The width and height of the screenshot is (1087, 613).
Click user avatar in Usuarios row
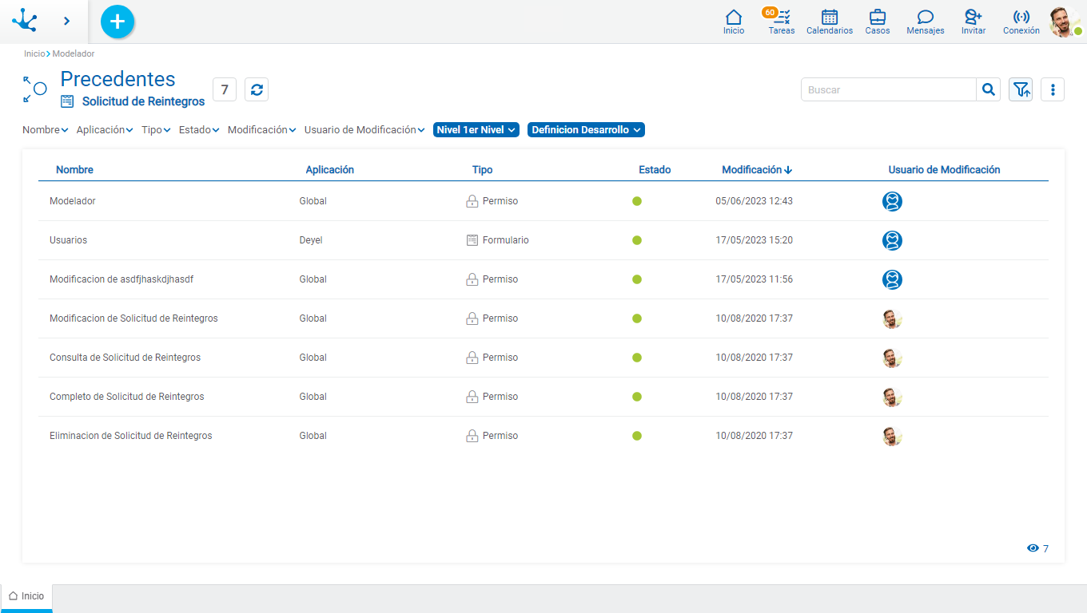(x=893, y=240)
